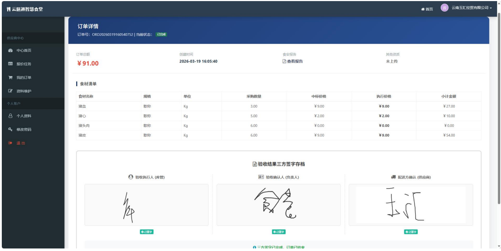Click the 我的订单 shopping cart icon
This screenshot has width=501, height=251.
10,78
